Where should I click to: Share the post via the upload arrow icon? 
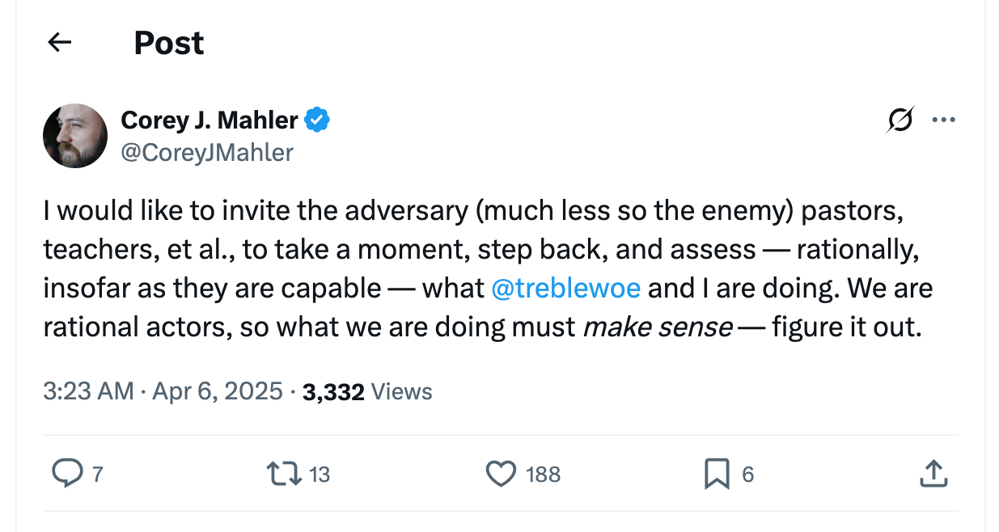[933, 474]
